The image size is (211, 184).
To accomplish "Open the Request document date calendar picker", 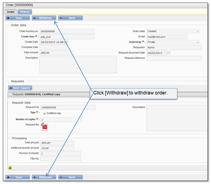I will click(x=169, y=53).
